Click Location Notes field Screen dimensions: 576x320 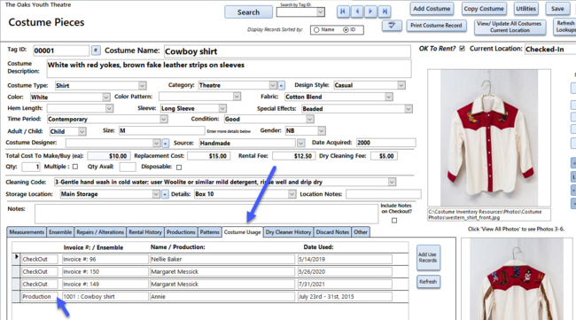point(383,194)
